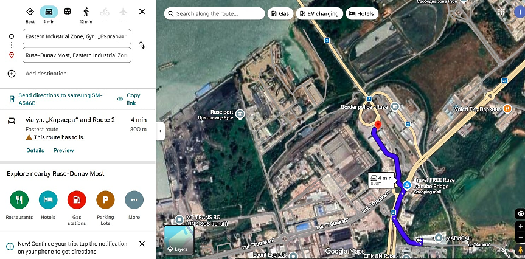Edit the starting point Eastern Industrial Zone field

coord(77,37)
